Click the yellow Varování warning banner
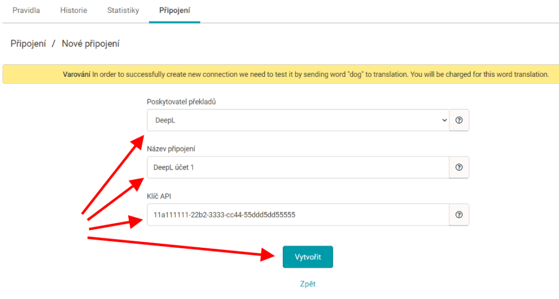The height and width of the screenshot is (299, 559). [281, 74]
